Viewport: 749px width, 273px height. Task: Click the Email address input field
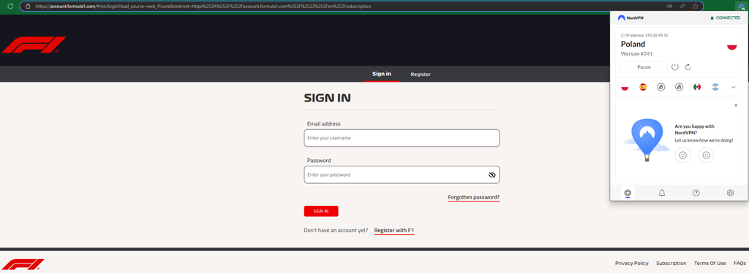point(402,138)
